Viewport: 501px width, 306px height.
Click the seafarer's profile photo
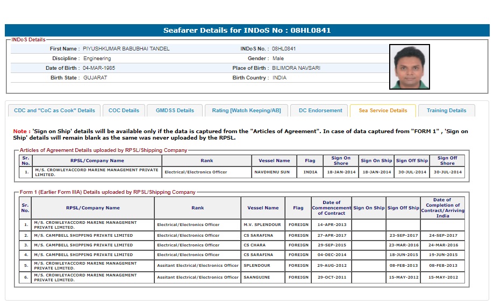tap(409, 67)
